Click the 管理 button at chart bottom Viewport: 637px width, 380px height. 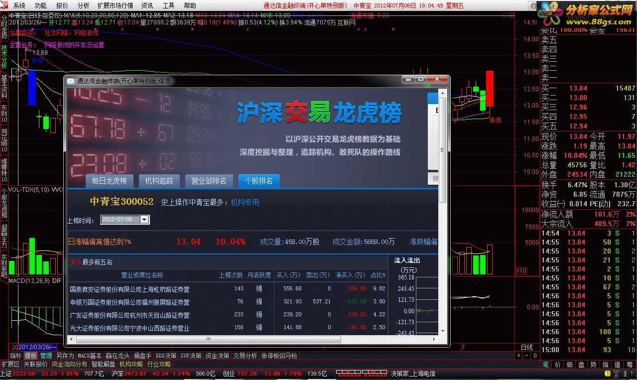coord(46,356)
